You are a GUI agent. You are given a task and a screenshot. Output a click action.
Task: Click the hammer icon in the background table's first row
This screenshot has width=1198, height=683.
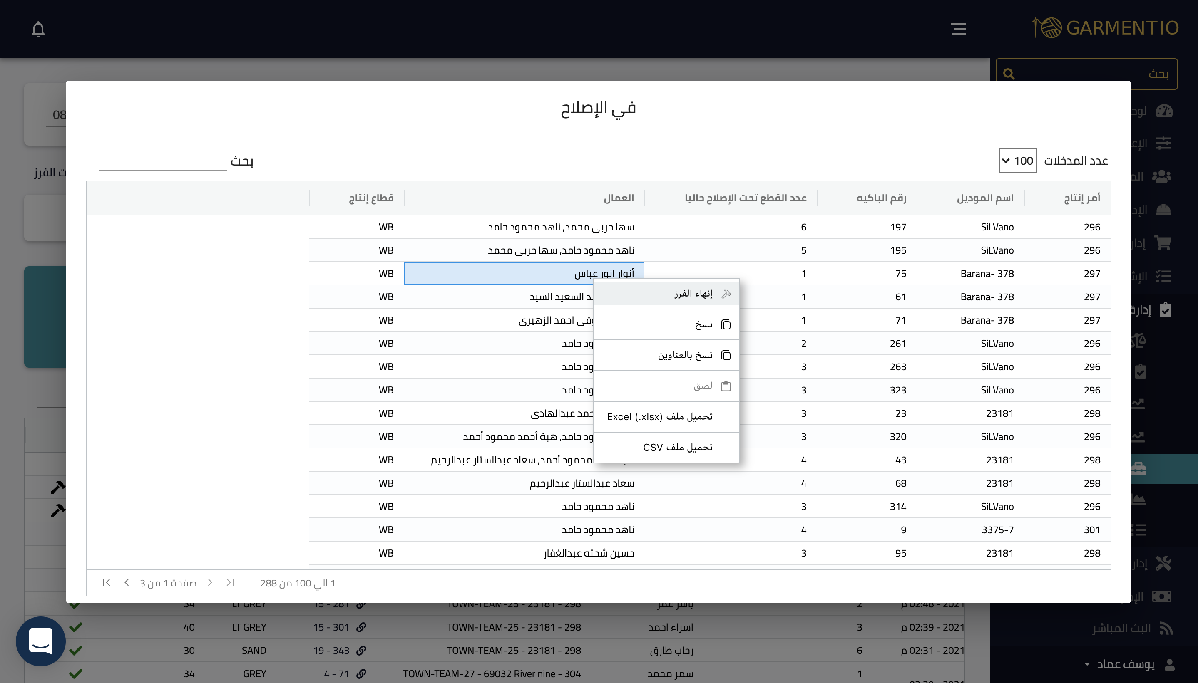tap(58, 488)
